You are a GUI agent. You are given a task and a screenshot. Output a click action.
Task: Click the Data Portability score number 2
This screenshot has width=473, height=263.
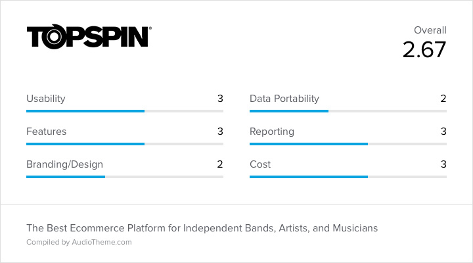click(x=443, y=99)
